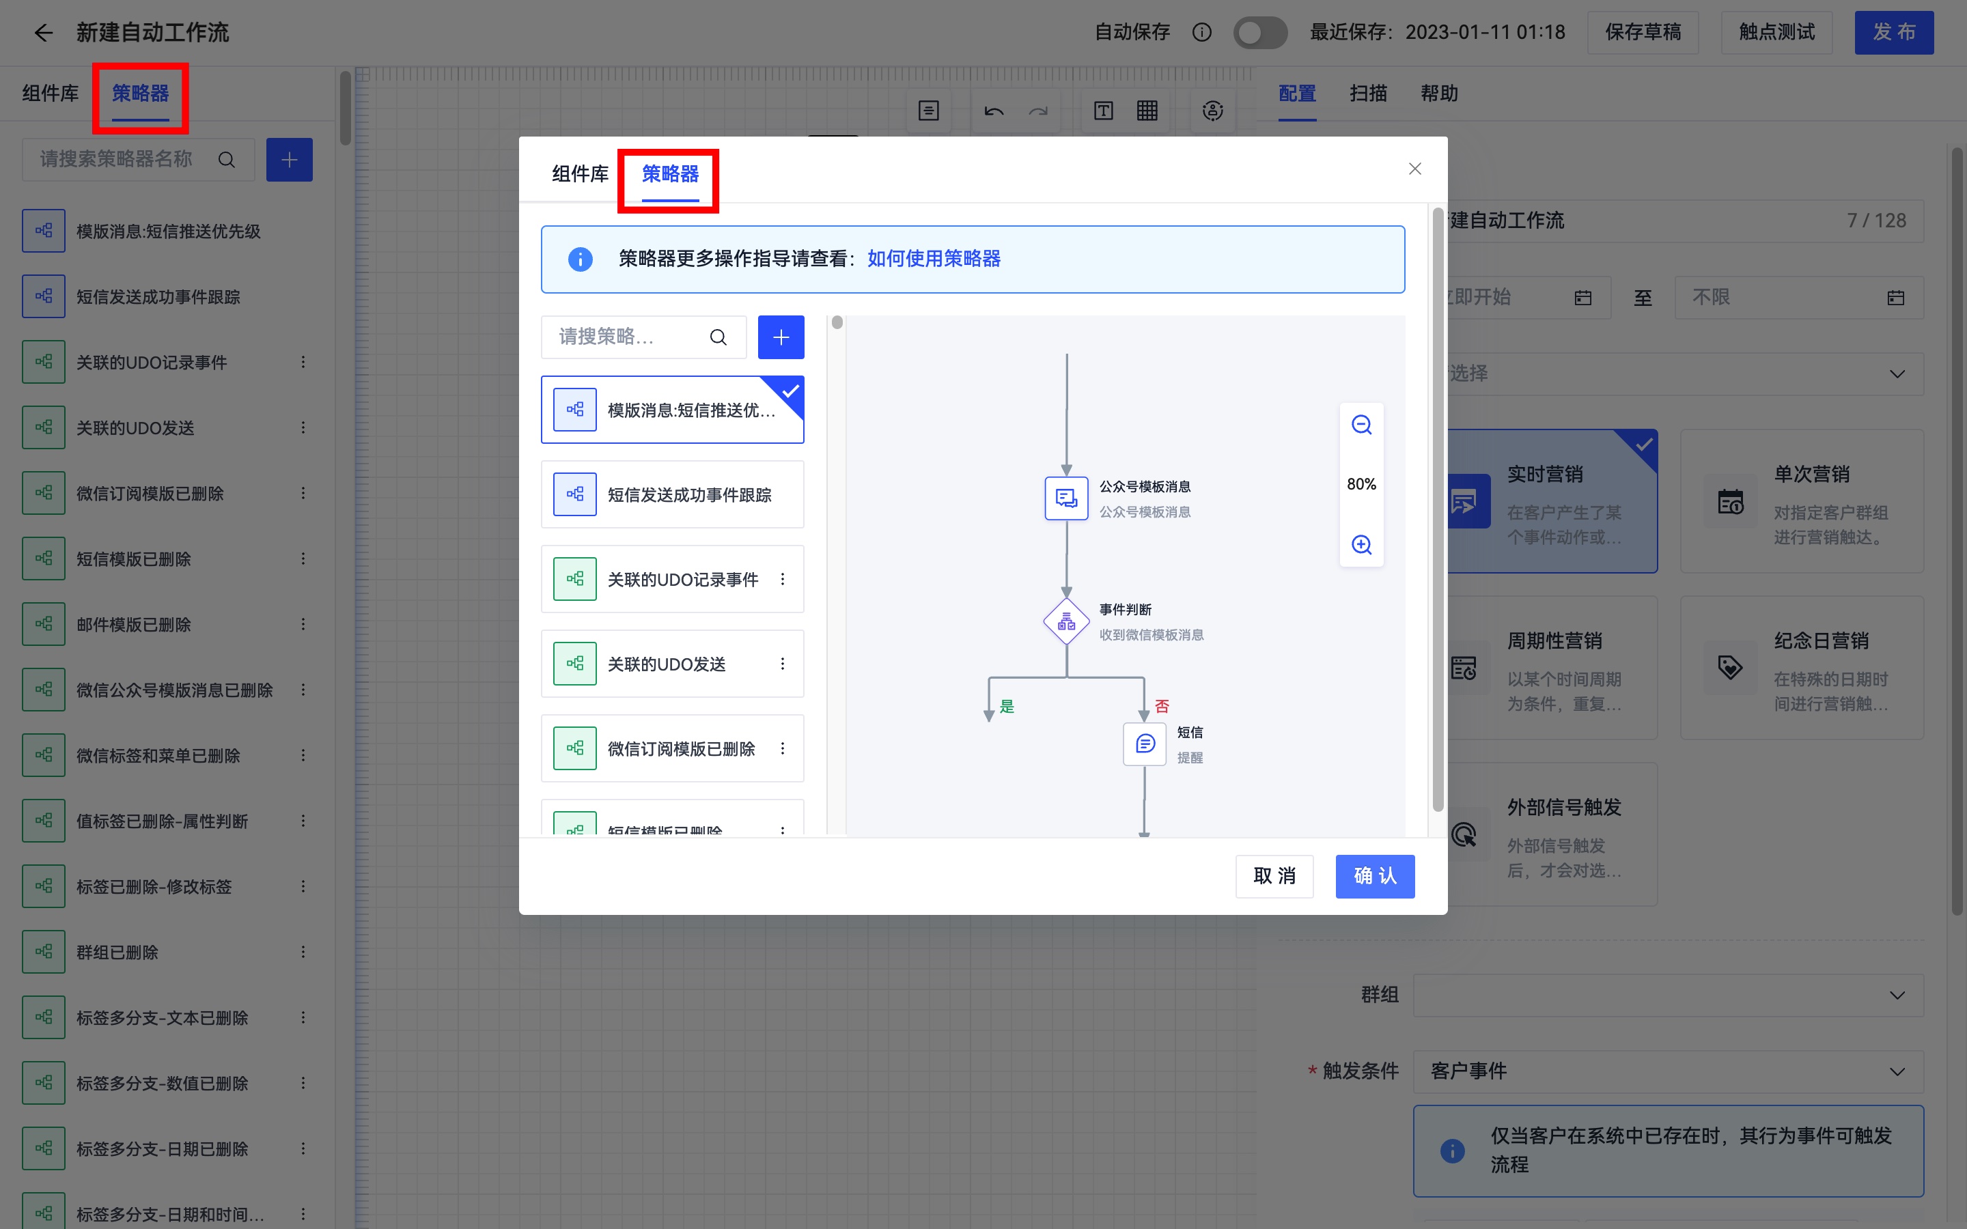
Task: Select the 纪念日营销 card
Action: [x=1802, y=668]
